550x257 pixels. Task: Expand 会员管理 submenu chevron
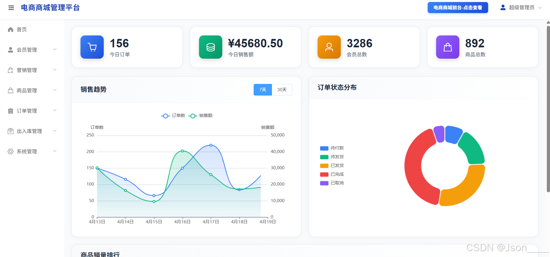[55, 49]
